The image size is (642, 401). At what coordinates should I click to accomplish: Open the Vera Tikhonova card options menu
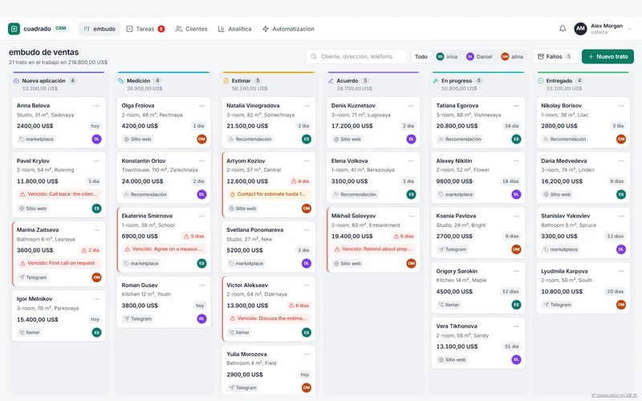point(516,326)
